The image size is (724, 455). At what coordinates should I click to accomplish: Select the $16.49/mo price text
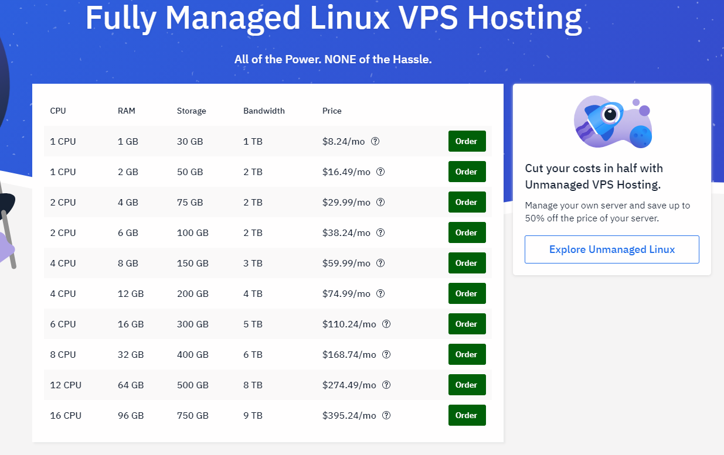pos(346,172)
